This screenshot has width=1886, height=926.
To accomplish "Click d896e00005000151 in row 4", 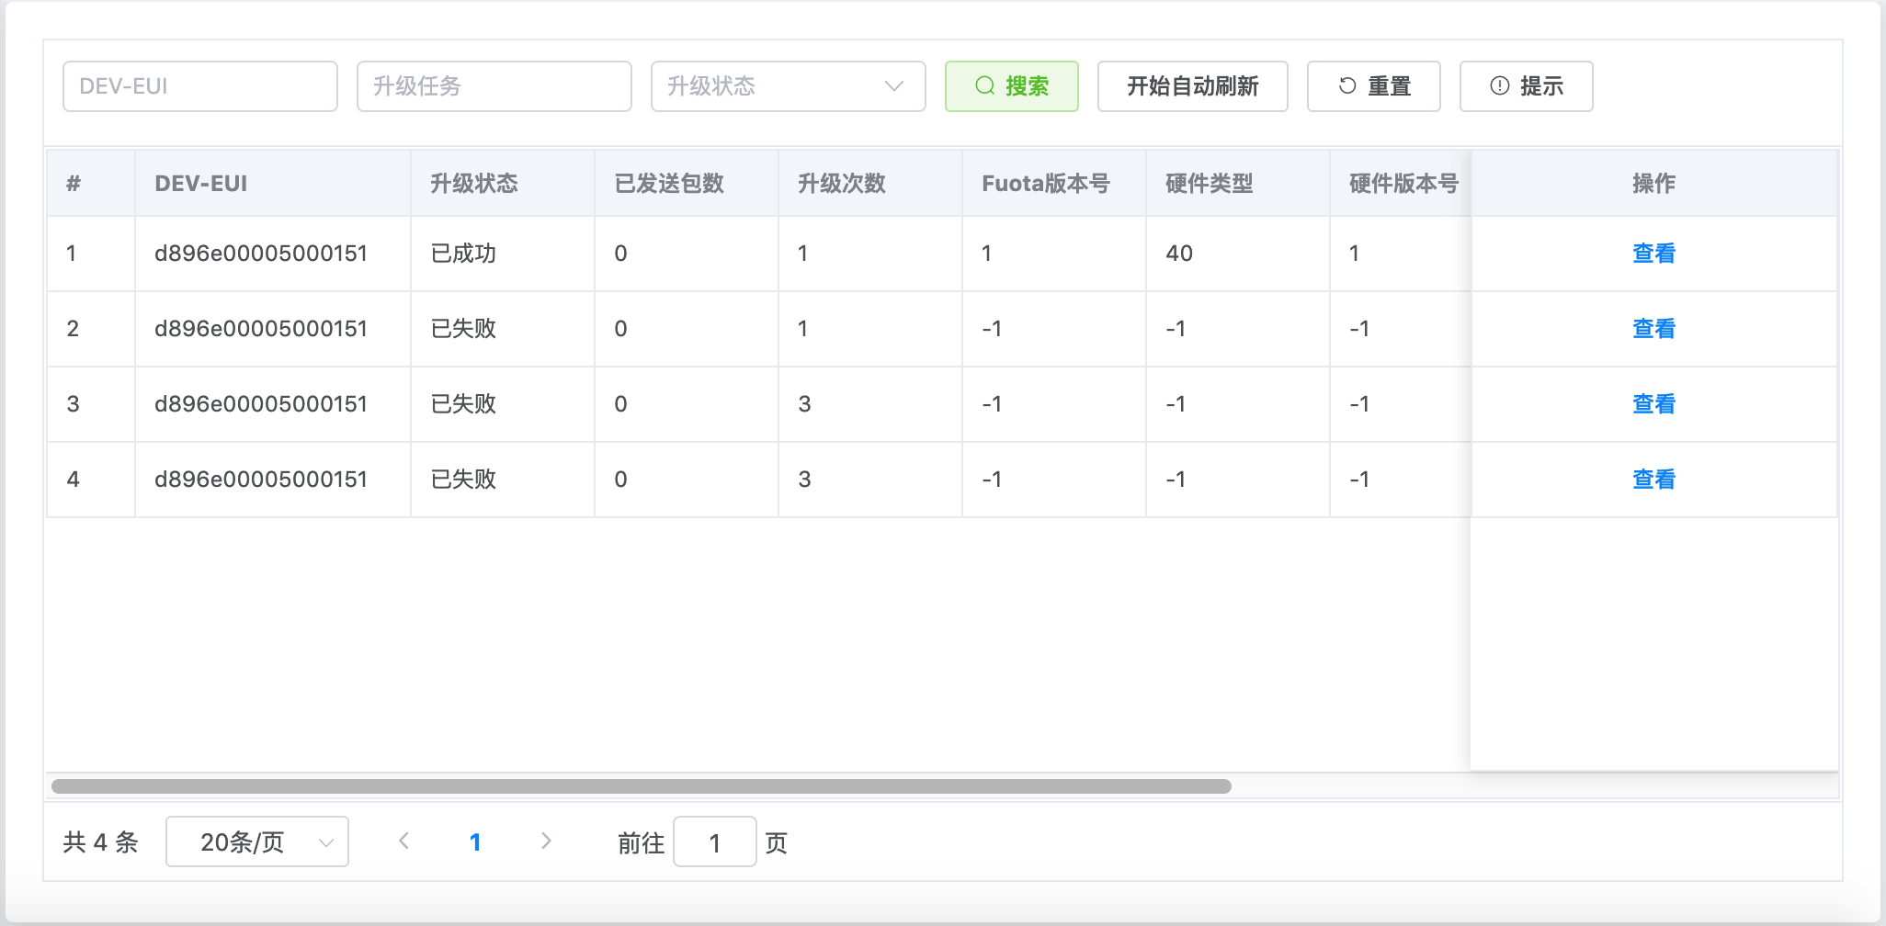I will pyautogui.click(x=261, y=480).
